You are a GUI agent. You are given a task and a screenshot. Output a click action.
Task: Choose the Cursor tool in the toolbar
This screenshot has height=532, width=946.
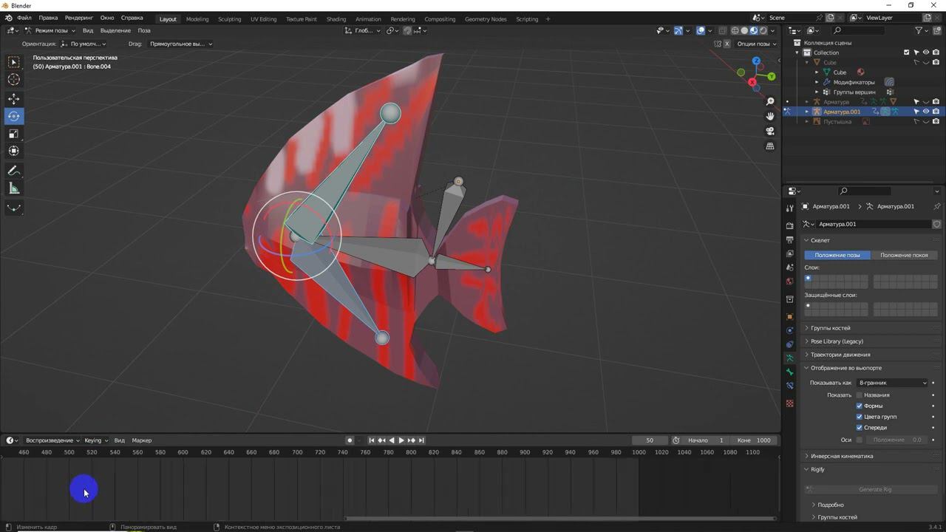[x=14, y=80]
